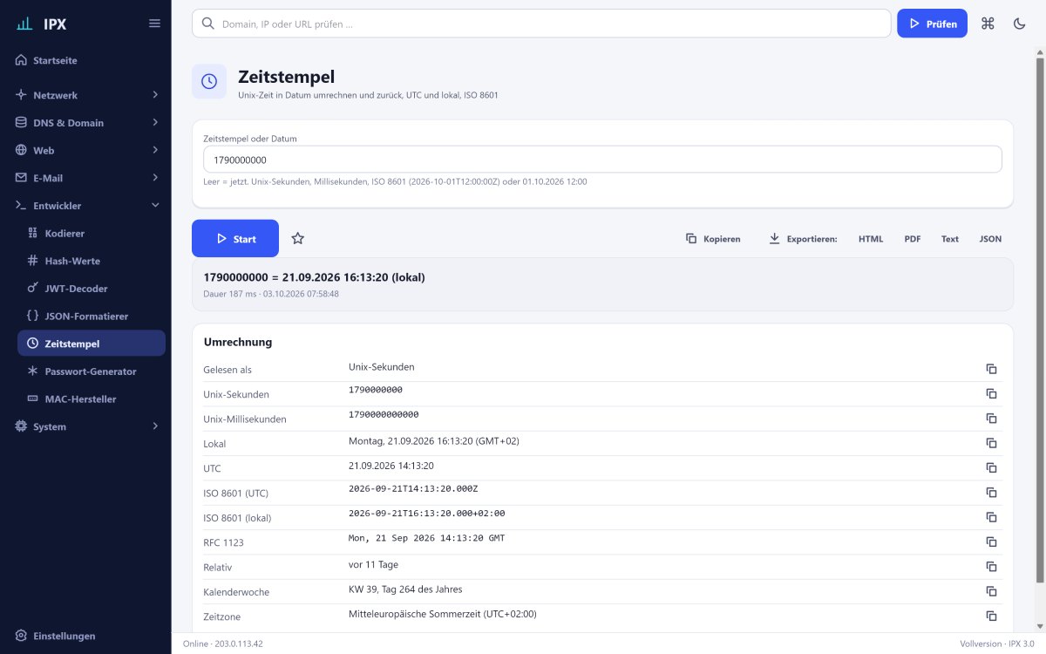Expand the DNS & Domain chevron
This screenshot has width=1046, height=654.
[x=155, y=122]
